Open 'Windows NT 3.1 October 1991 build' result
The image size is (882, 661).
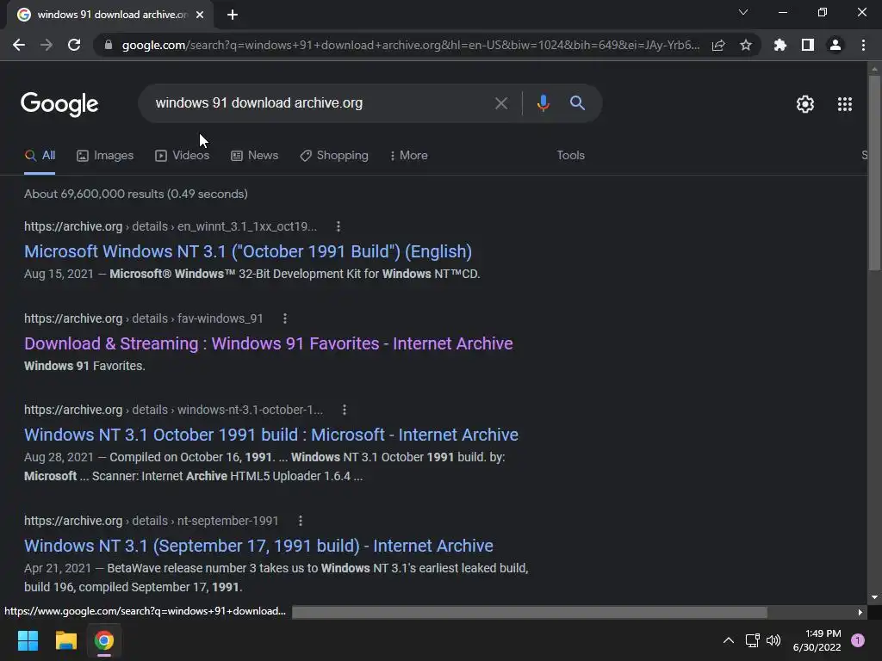271,435
